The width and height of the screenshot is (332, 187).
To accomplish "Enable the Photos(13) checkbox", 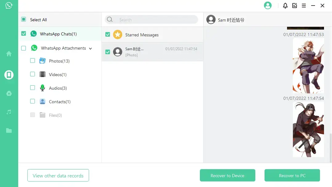I will [33, 61].
